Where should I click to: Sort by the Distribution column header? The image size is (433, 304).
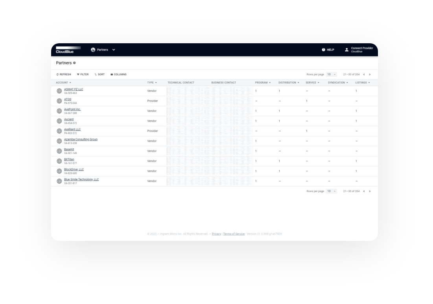point(289,83)
